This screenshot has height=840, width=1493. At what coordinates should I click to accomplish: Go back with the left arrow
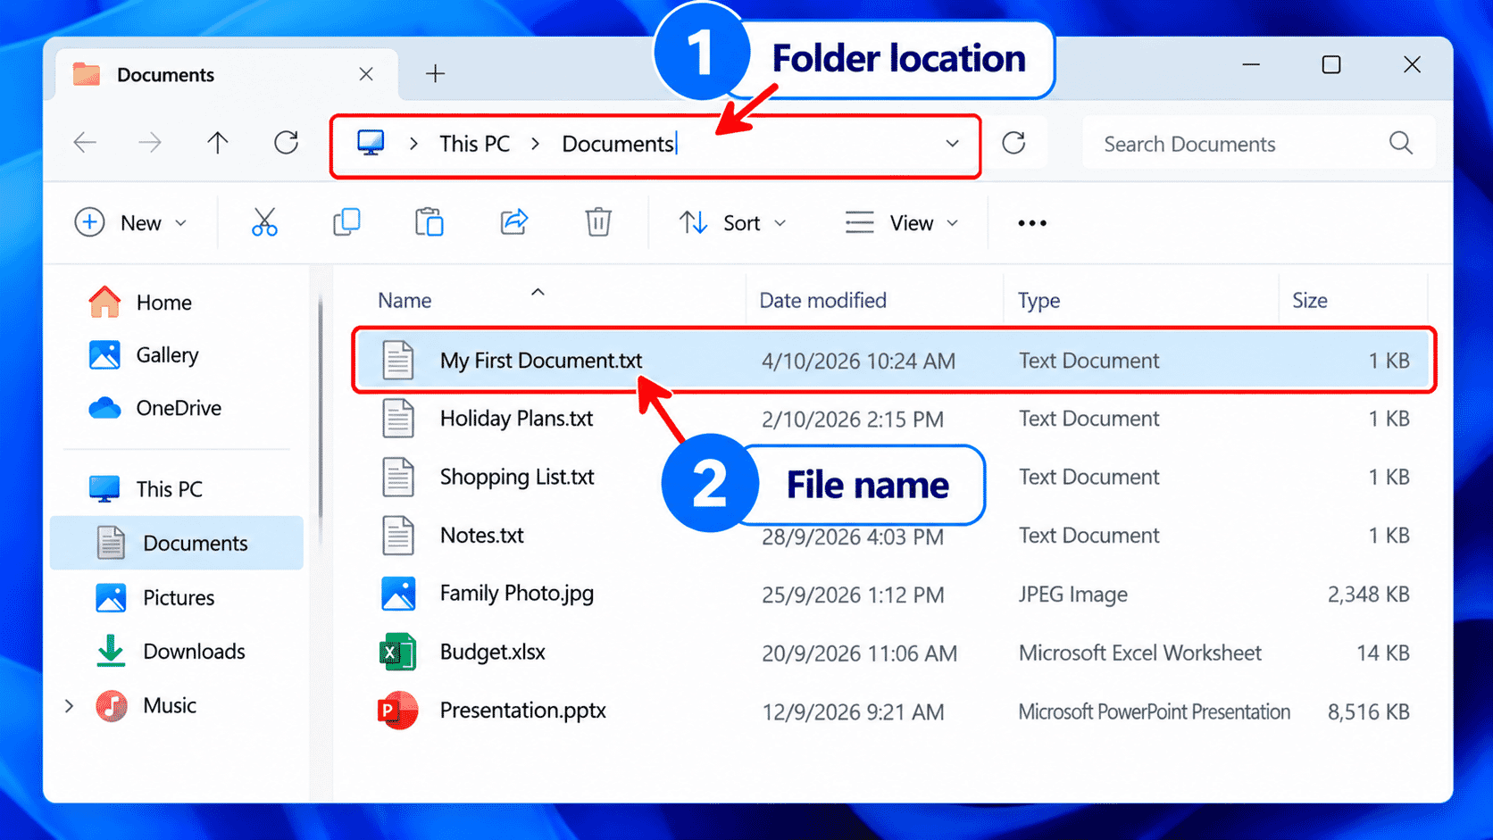pos(85,143)
